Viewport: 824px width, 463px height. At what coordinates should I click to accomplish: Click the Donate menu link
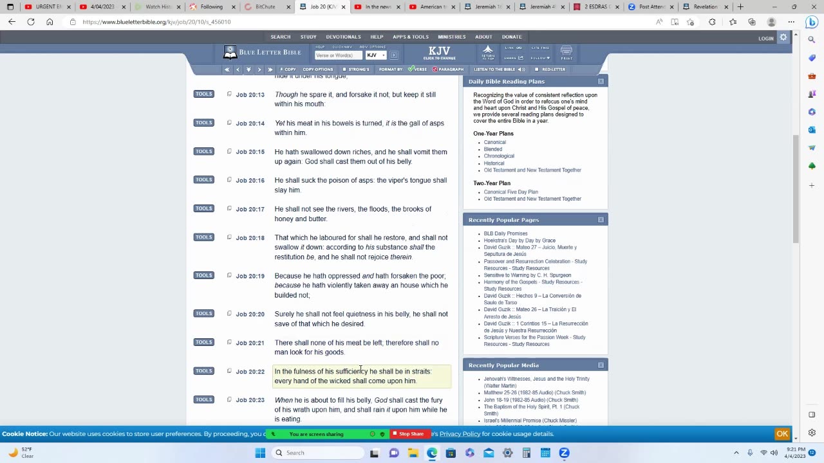pyautogui.click(x=512, y=37)
